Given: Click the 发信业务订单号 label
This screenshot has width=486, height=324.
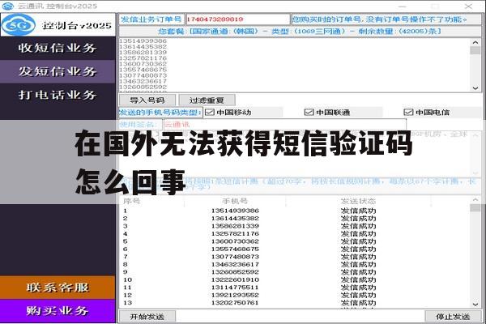Looking at the screenshot, I should coord(151,19).
